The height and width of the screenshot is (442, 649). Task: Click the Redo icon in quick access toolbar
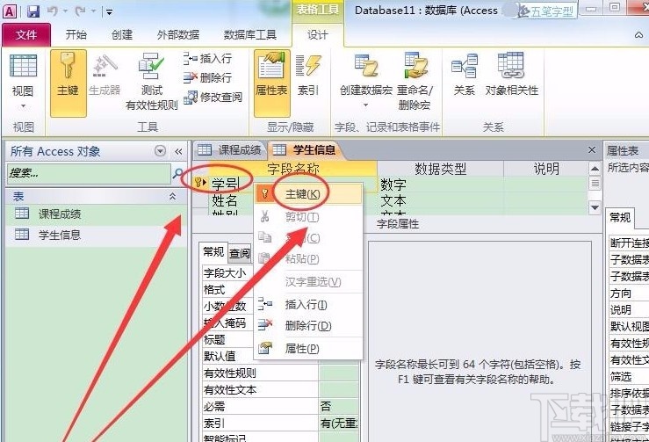coord(80,11)
